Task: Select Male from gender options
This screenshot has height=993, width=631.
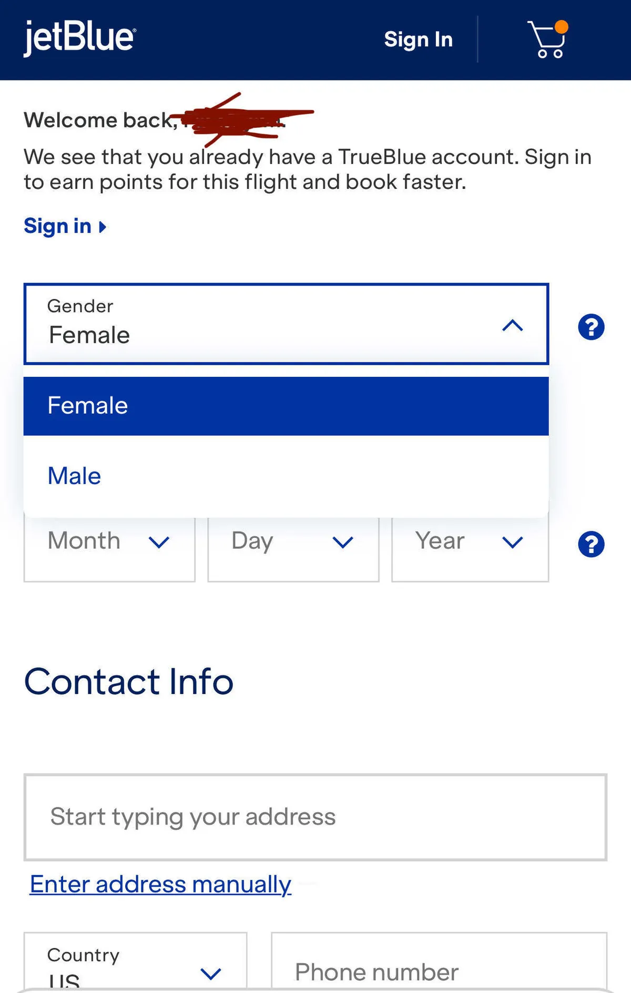Action: pyautogui.click(x=286, y=476)
